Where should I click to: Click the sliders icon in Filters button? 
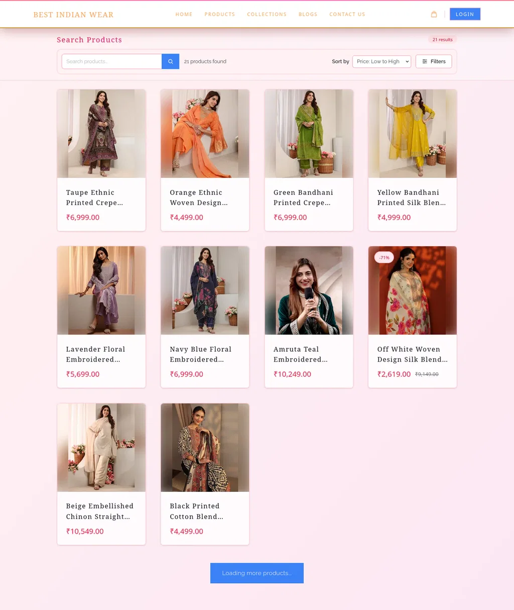tap(425, 61)
